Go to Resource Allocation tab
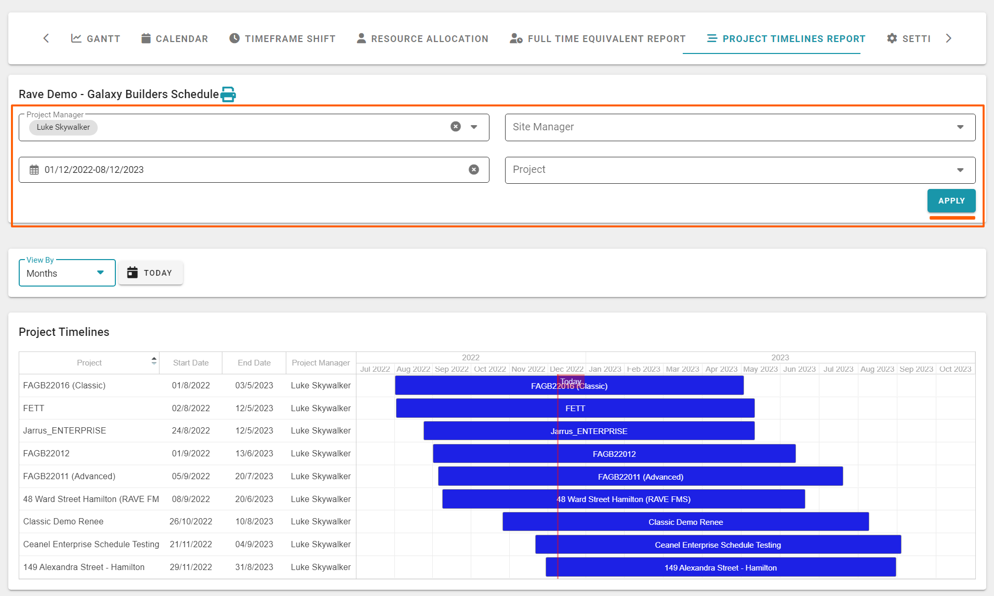 pyautogui.click(x=422, y=38)
